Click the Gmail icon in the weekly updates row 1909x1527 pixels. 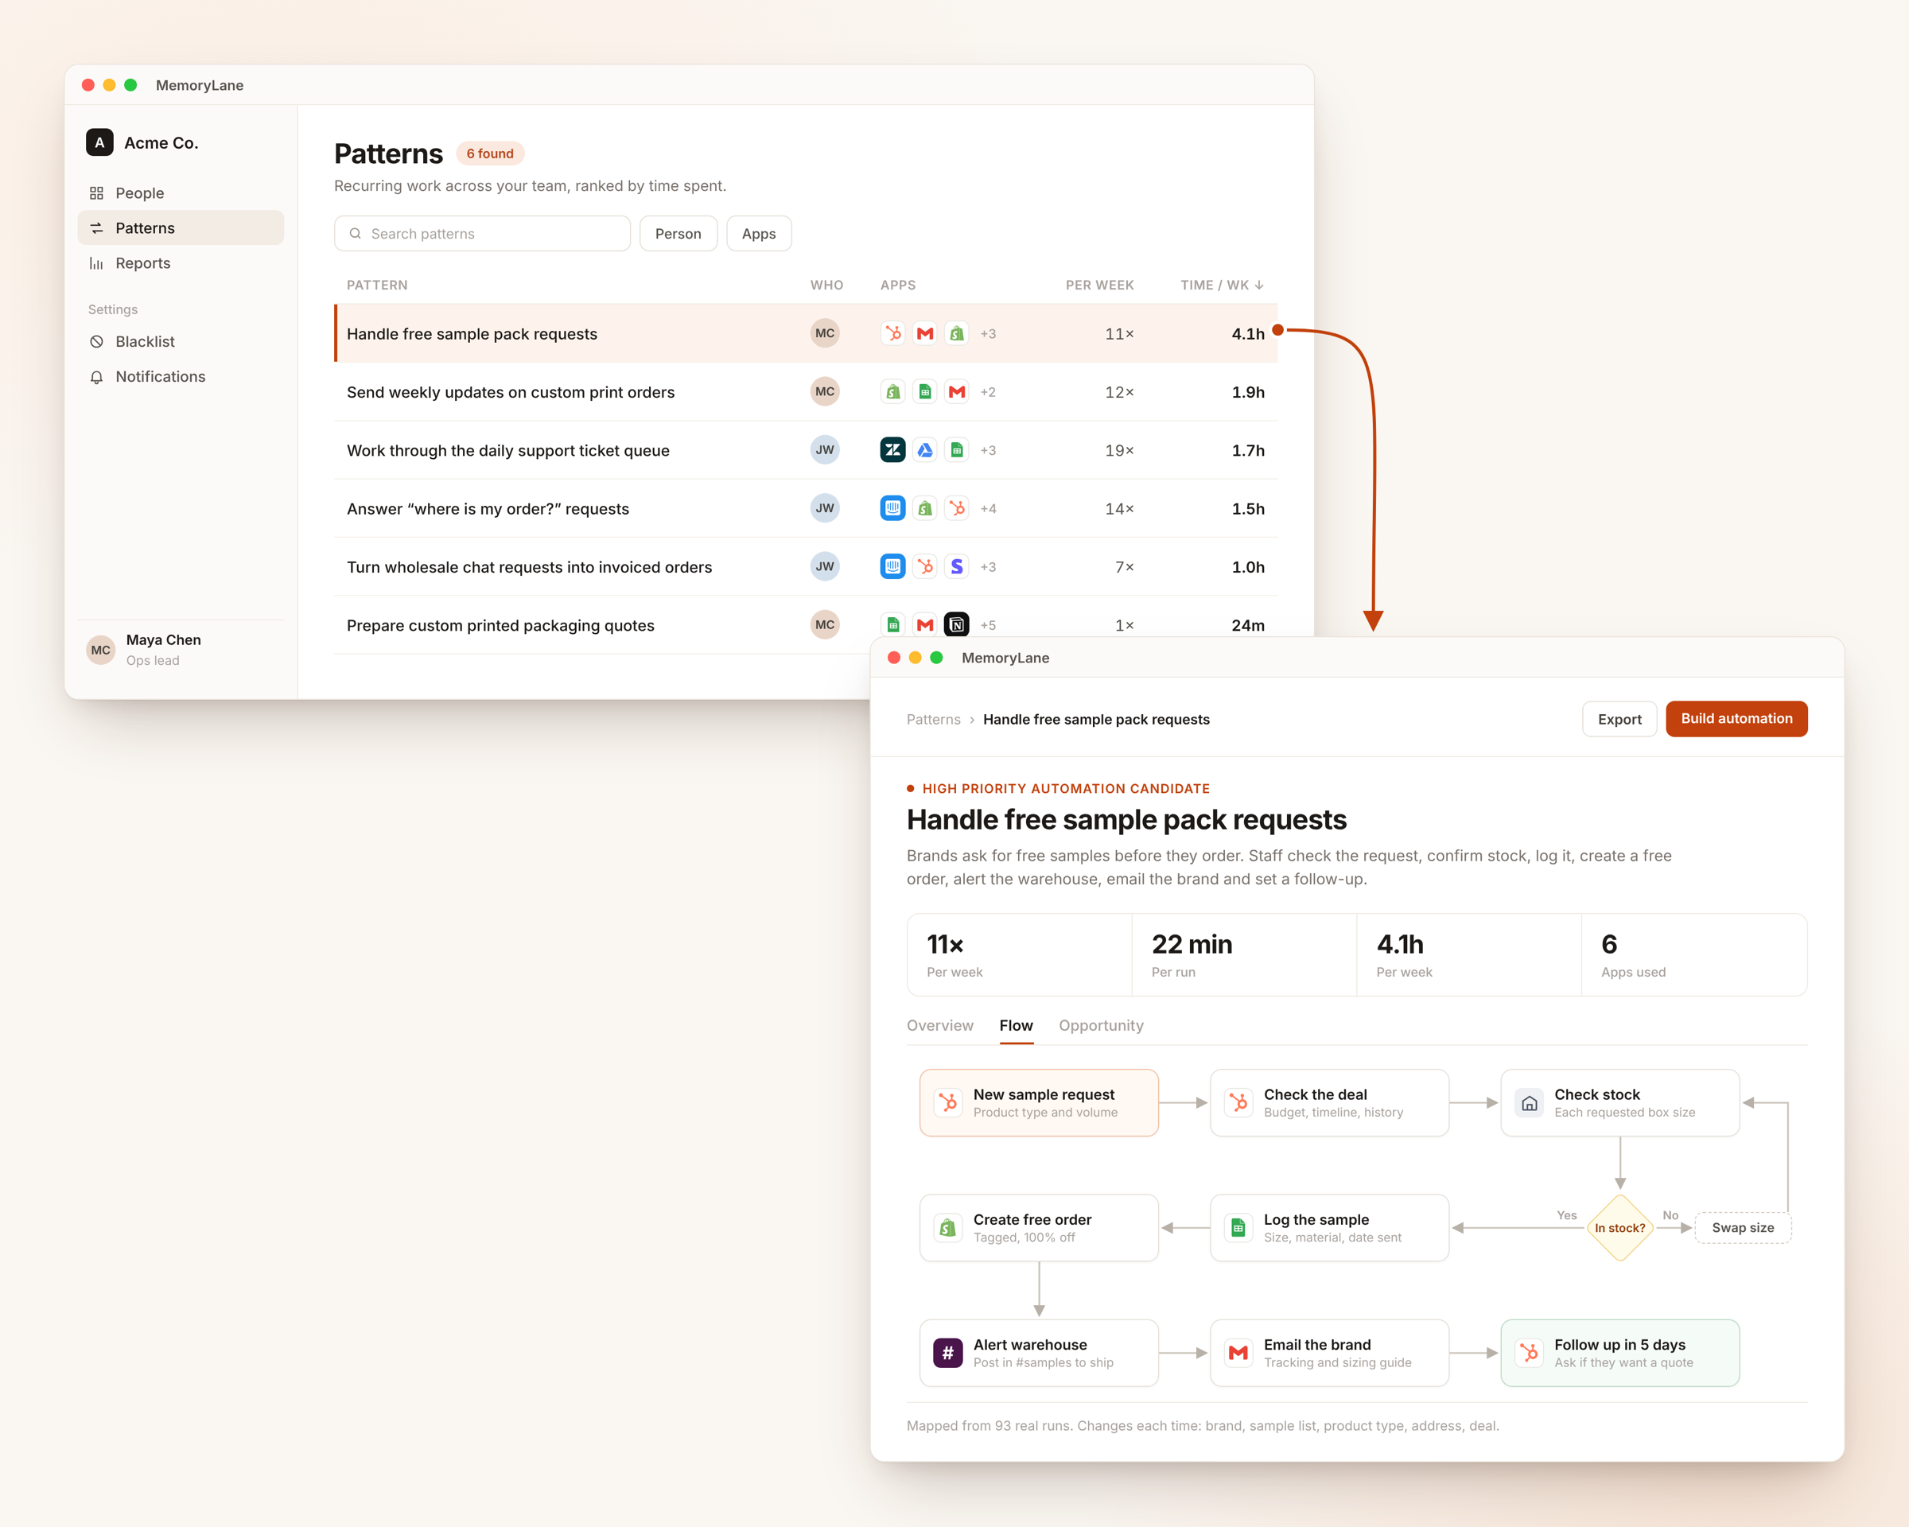[x=957, y=392]
